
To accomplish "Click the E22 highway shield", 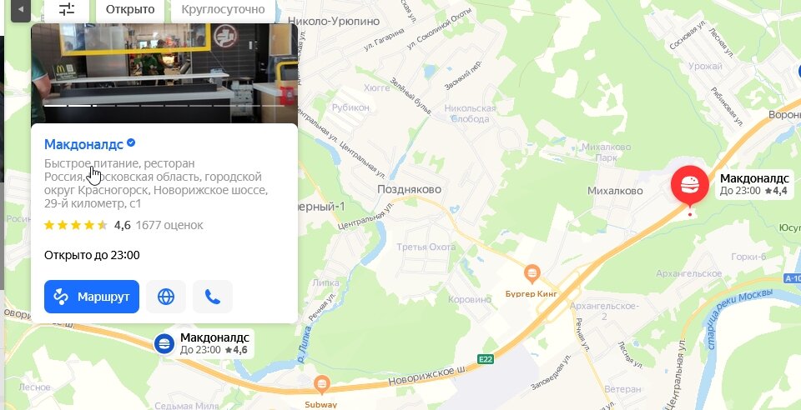I will tap(486, 359).
